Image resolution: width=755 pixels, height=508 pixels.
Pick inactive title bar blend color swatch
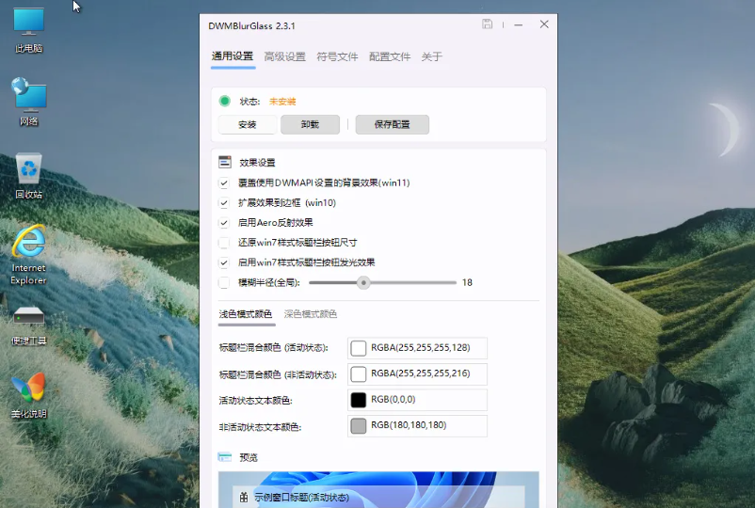[359, 373]
